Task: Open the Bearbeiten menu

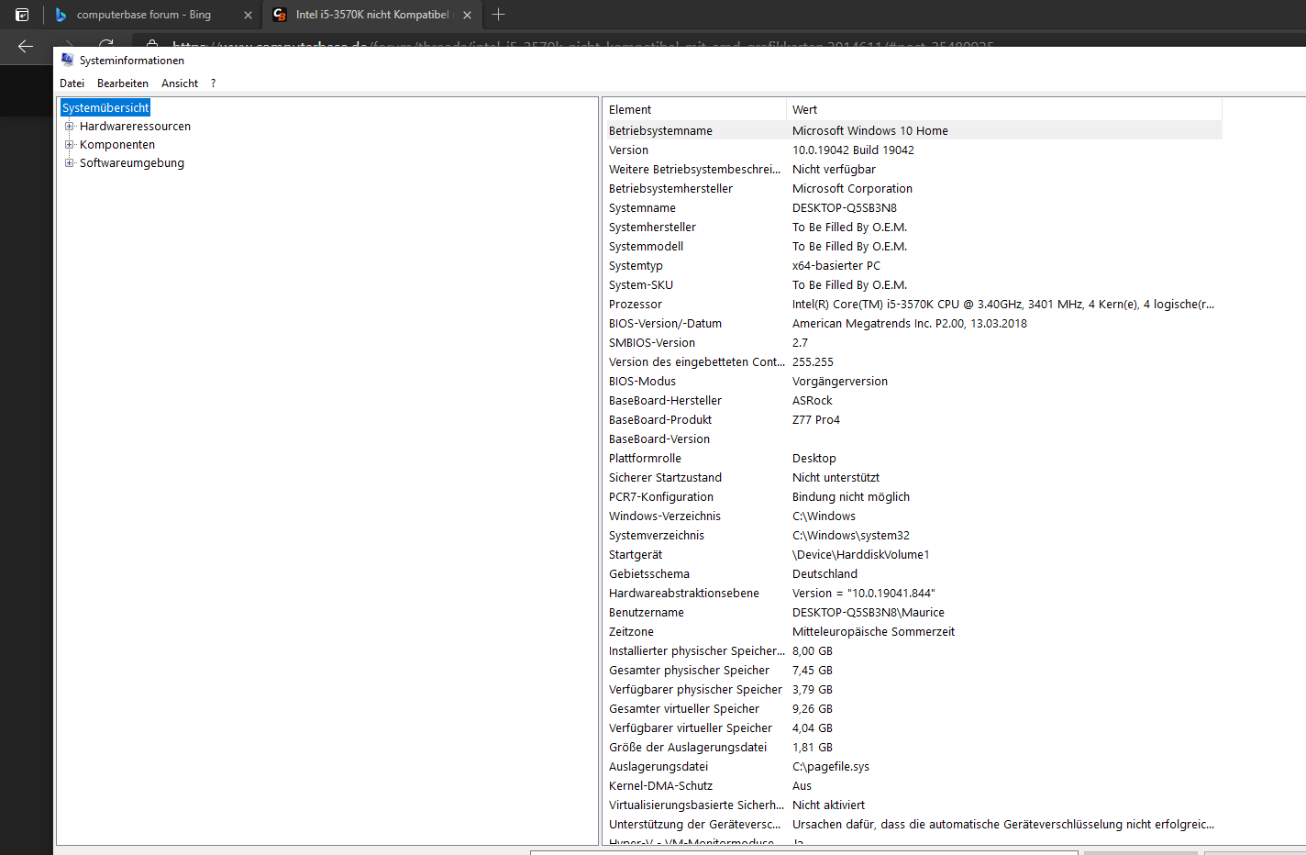Action: pos(123,83)
